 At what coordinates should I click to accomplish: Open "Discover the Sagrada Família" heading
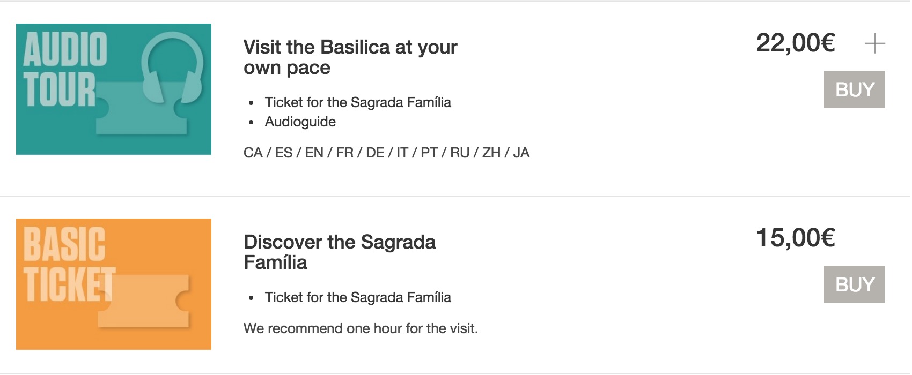pos(339,252)
